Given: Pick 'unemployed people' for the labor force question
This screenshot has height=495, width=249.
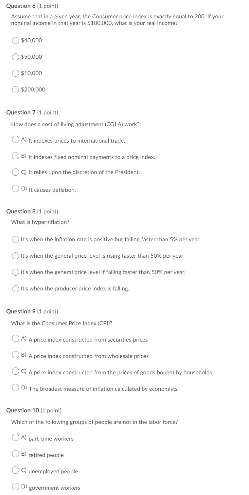Looking at the screenshot, I should point(15,470).
